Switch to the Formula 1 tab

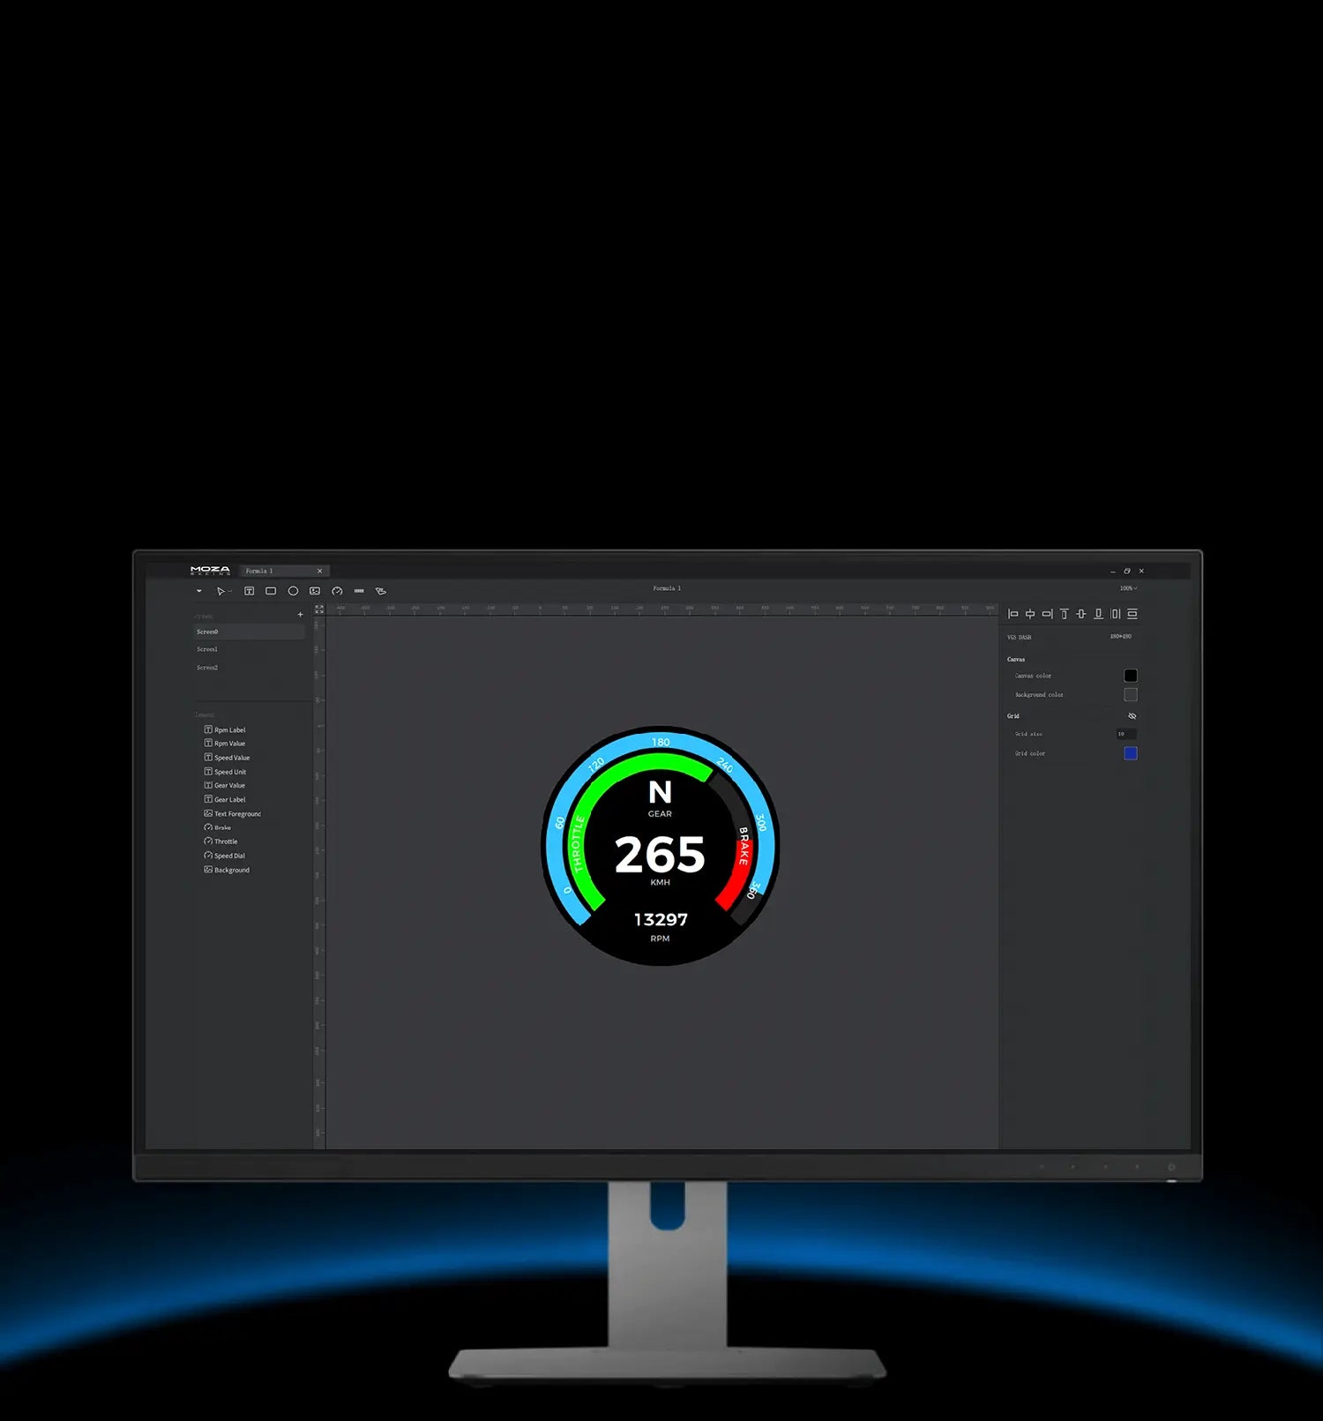point(273,571)
